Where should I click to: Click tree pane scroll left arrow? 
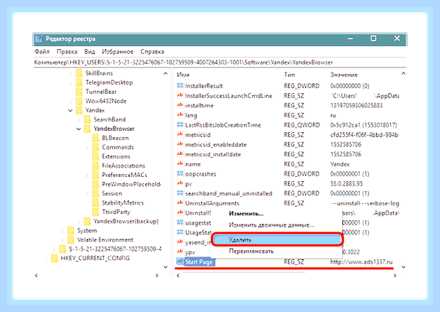[36, 276]
